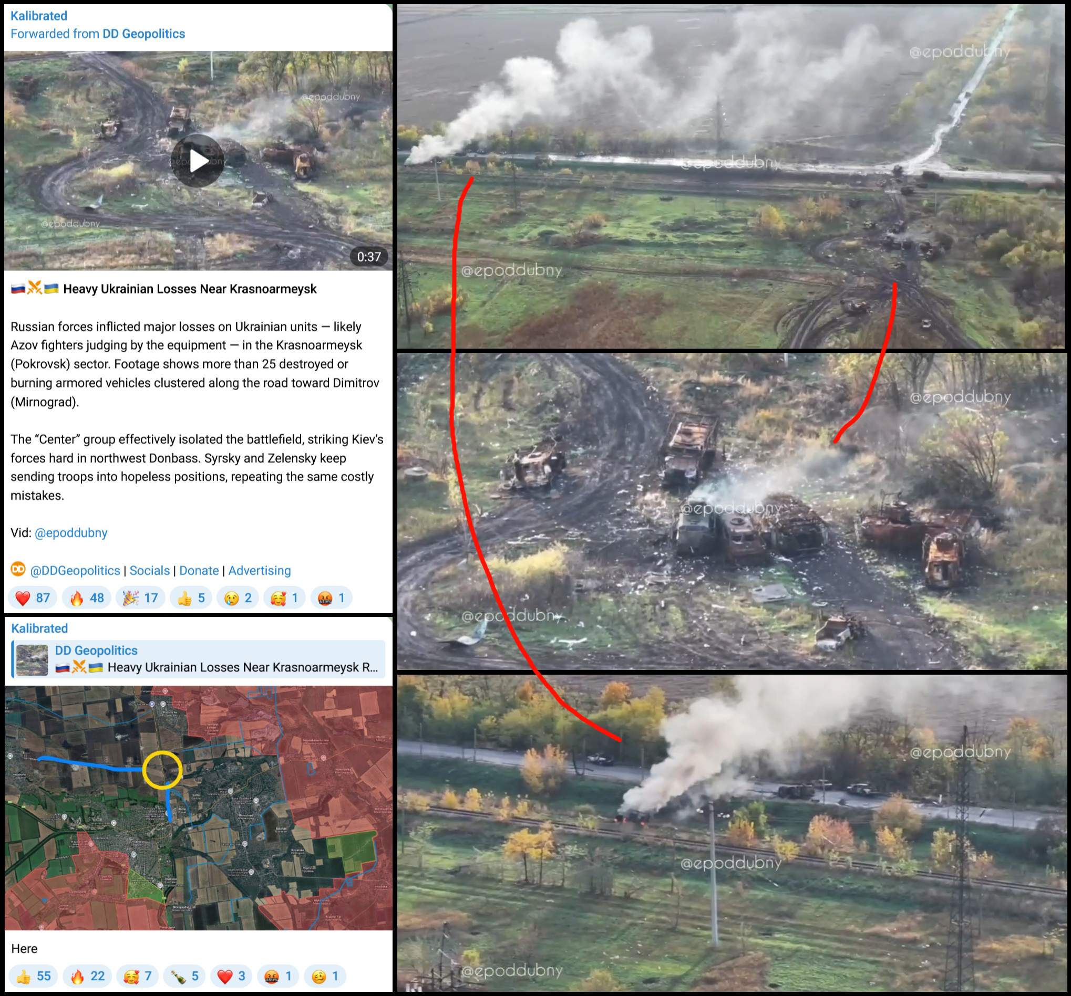
Task: Open the DD Geopolitics forwarded-from link
Action: tap(143, 34)
